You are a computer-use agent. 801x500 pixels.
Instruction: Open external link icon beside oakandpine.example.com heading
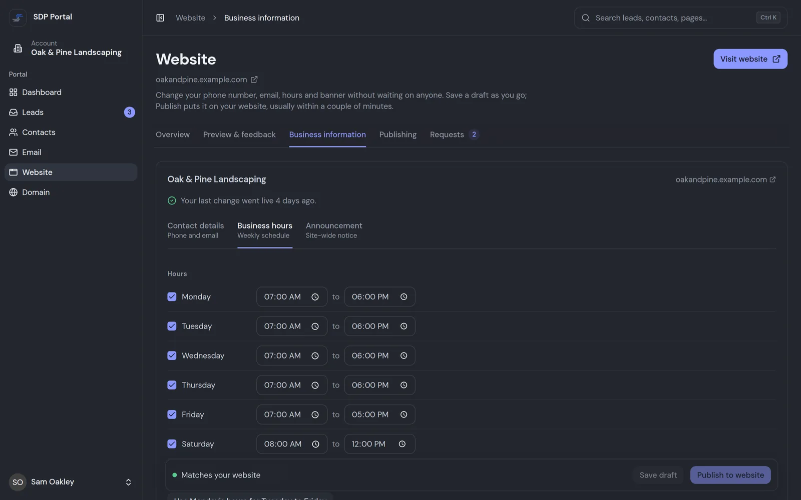point(254,79)
